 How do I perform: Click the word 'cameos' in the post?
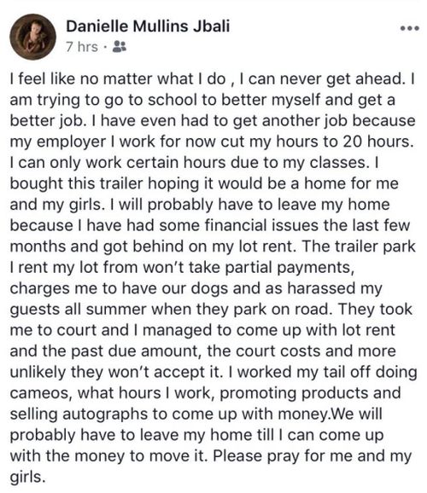tap(41, 393)
